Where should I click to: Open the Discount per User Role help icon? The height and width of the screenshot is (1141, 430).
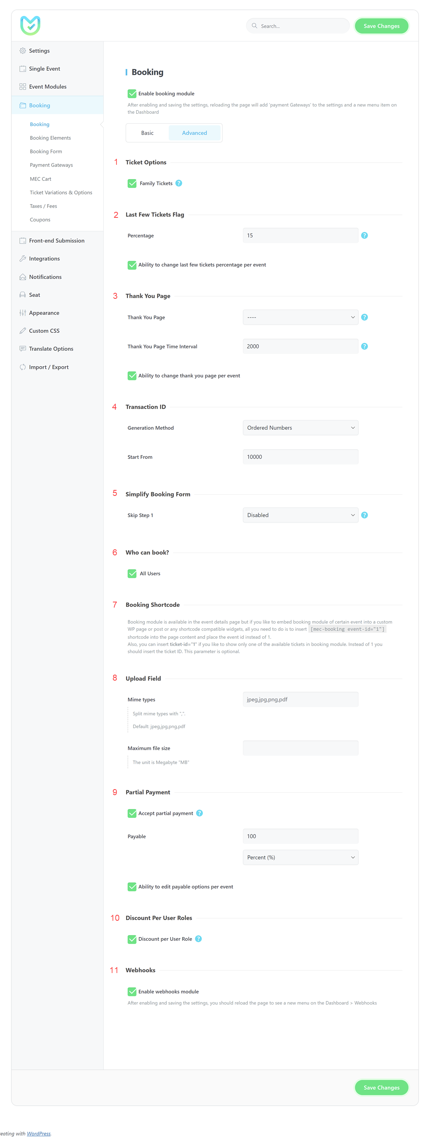198,939
